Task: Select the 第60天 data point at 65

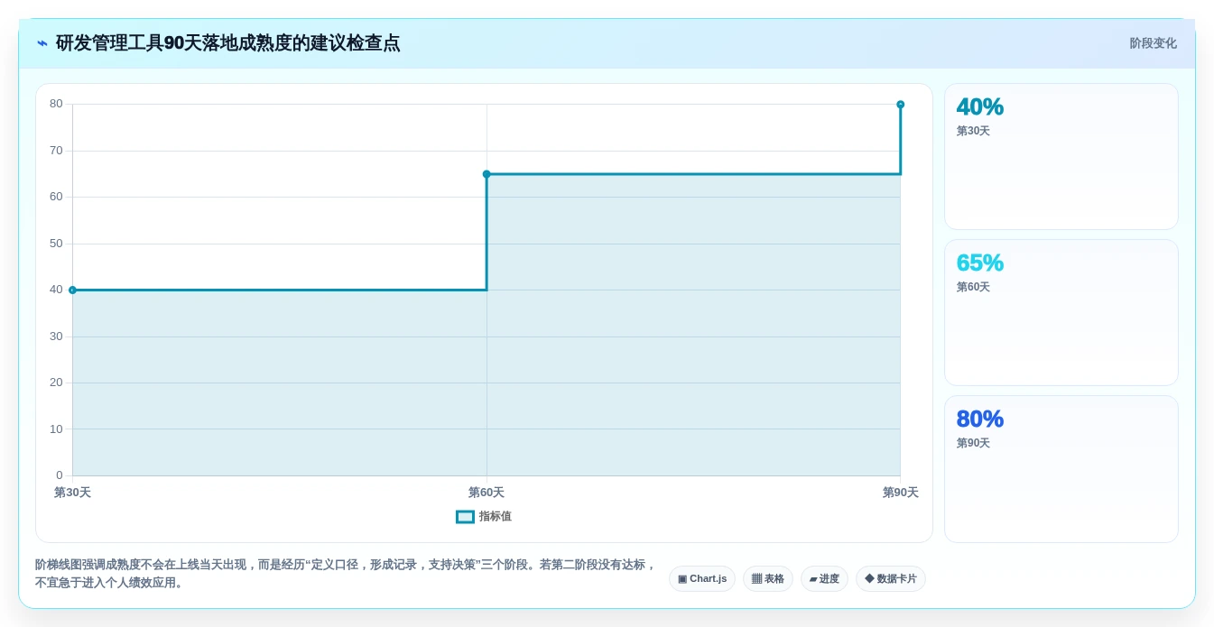Action: 487,174
